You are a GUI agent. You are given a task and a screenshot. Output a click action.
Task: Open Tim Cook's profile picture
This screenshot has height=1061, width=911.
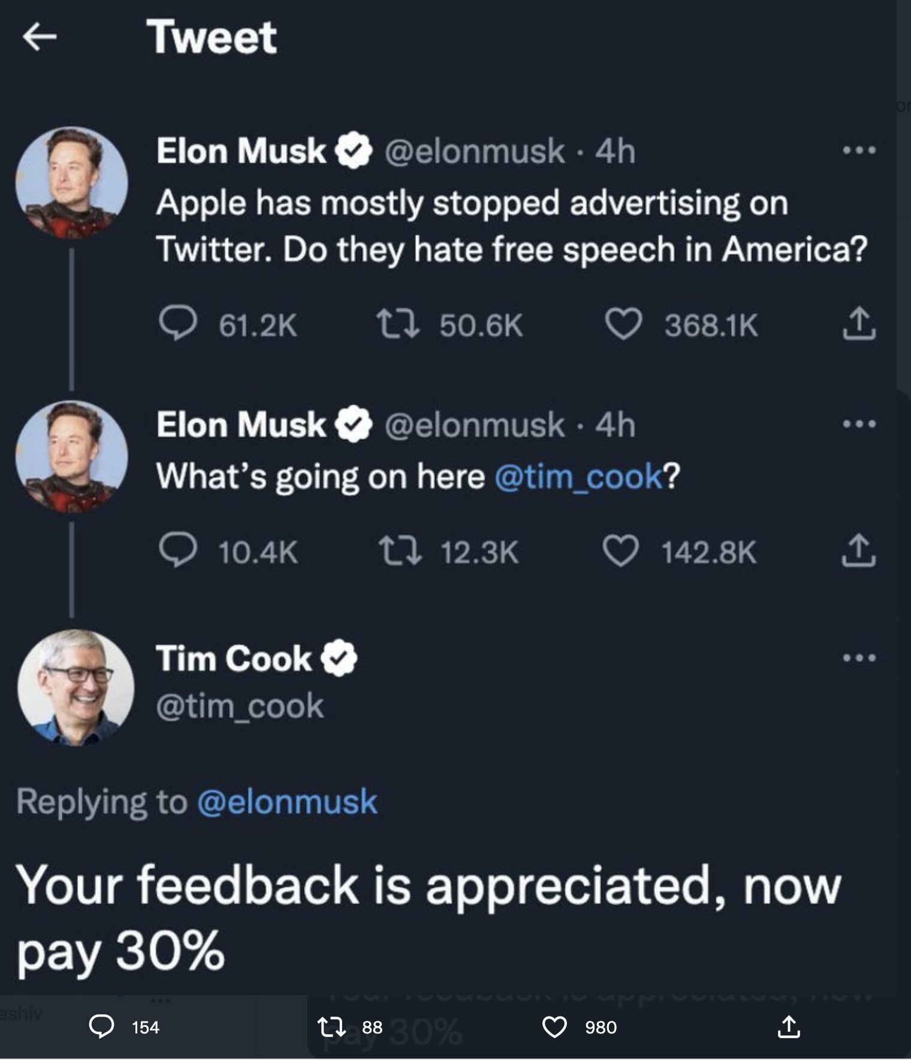[76, 688]
